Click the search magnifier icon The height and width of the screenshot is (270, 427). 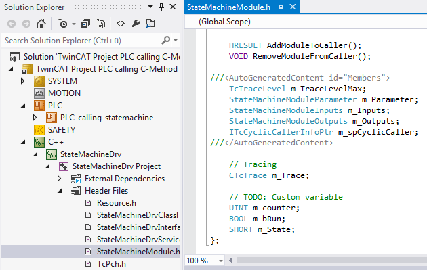(166, 40)
